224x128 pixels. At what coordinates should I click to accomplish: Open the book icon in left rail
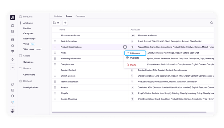coord(13,51)
